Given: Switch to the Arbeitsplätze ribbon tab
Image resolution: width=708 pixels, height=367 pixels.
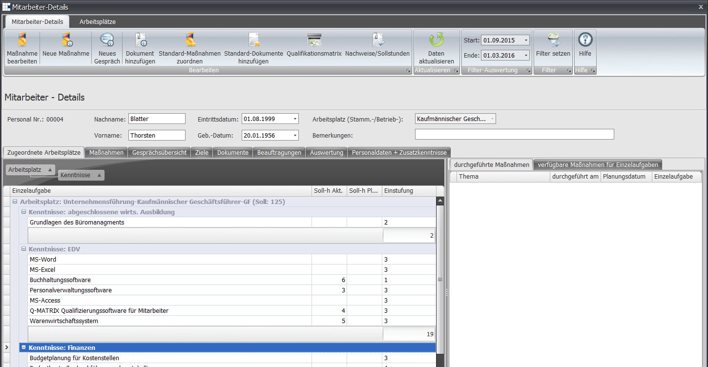Looking at the screenshot, I should (x=98, y=22).
